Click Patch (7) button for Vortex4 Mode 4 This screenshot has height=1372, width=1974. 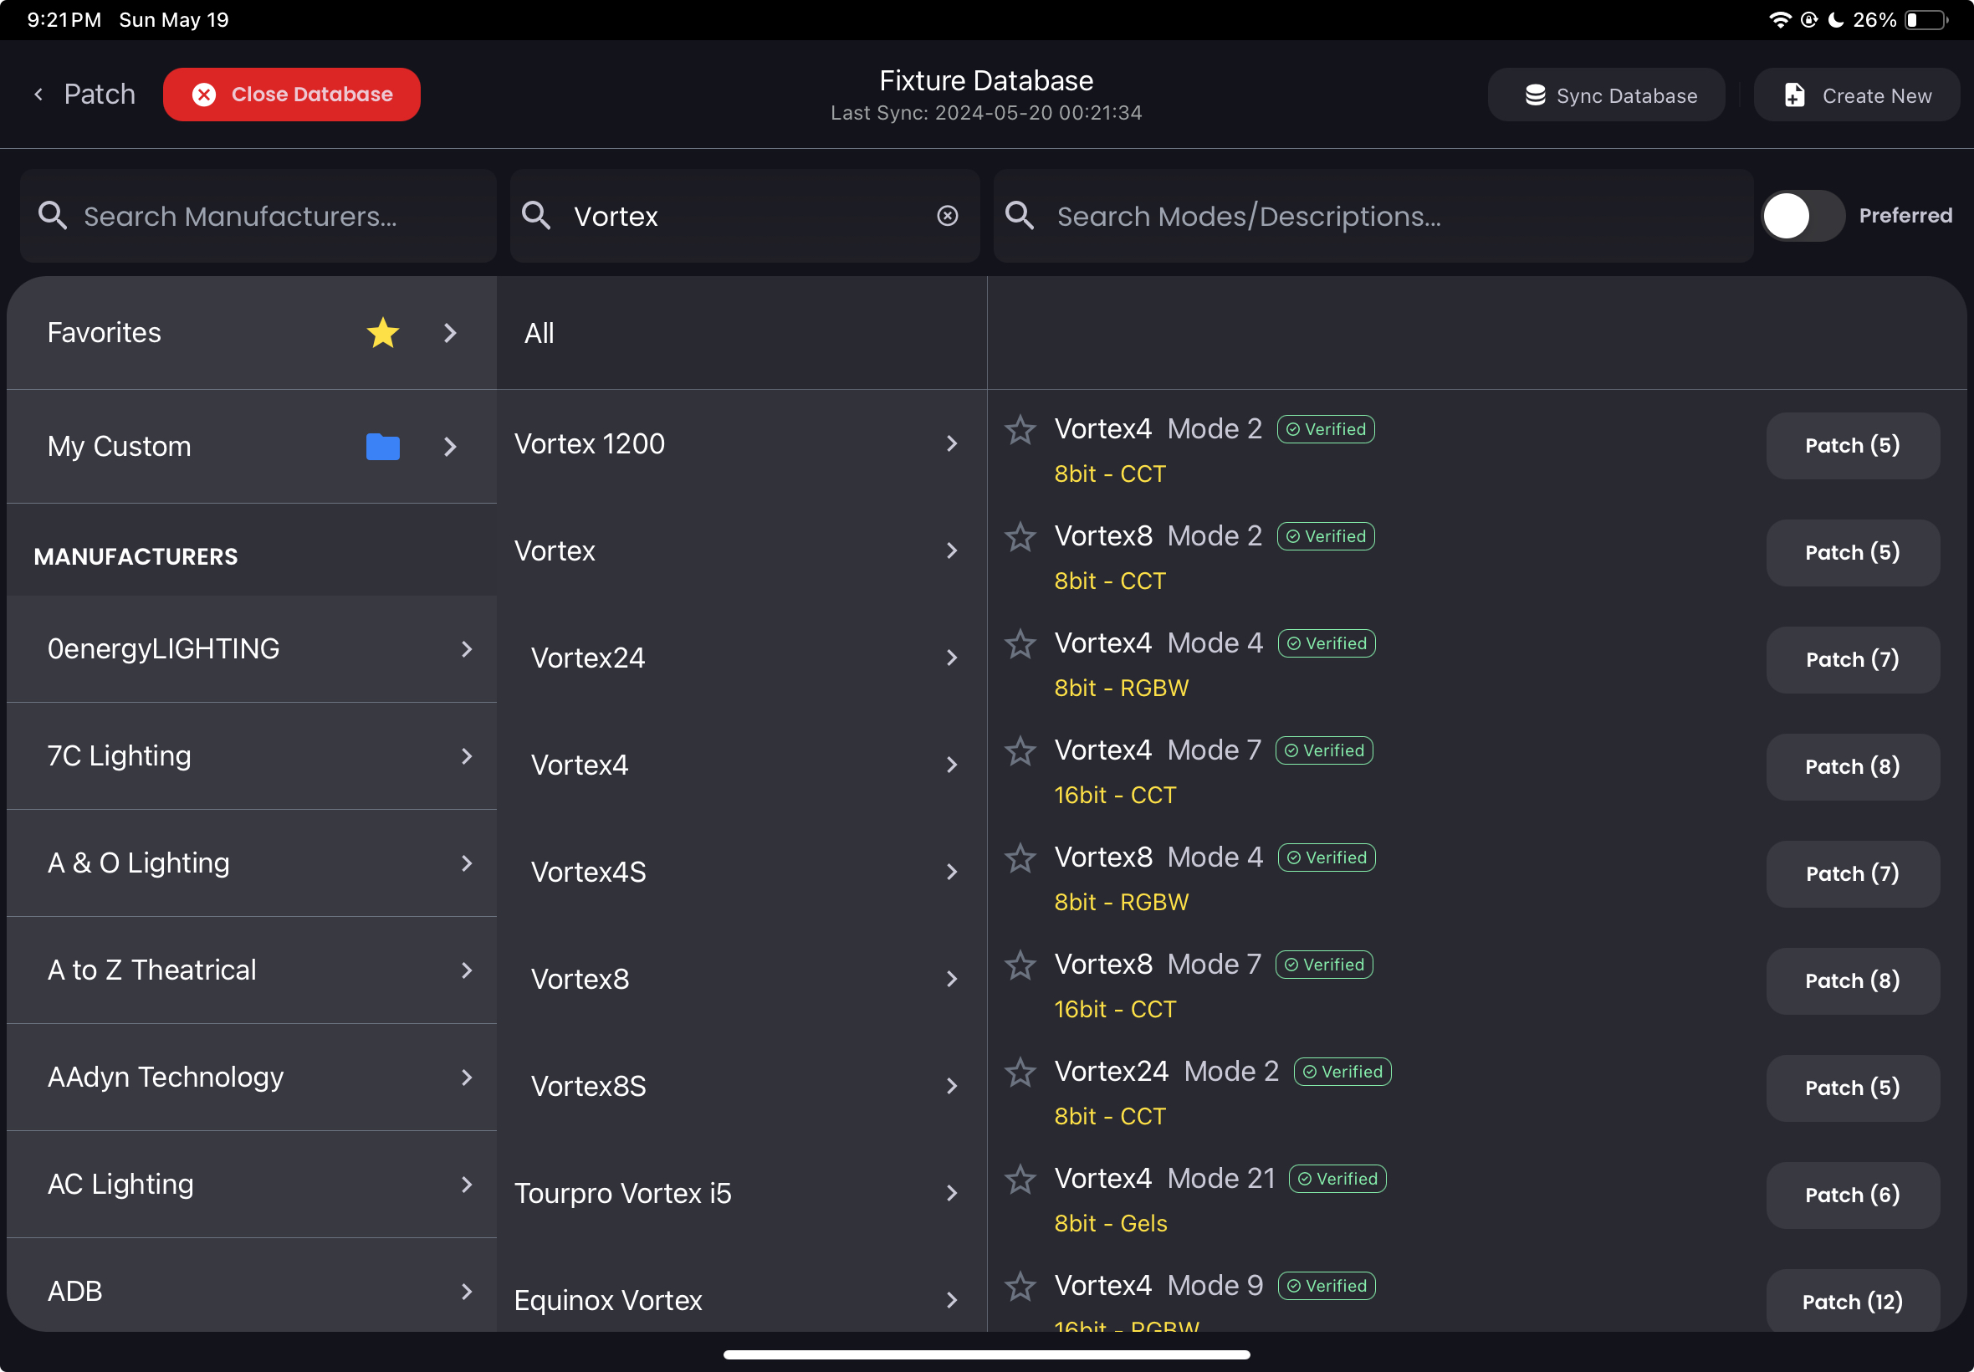1853,660
